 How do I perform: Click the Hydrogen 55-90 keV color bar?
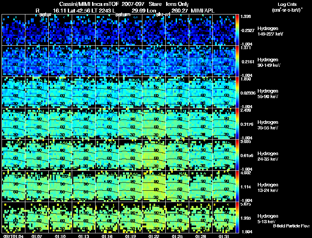coord(238,93)
